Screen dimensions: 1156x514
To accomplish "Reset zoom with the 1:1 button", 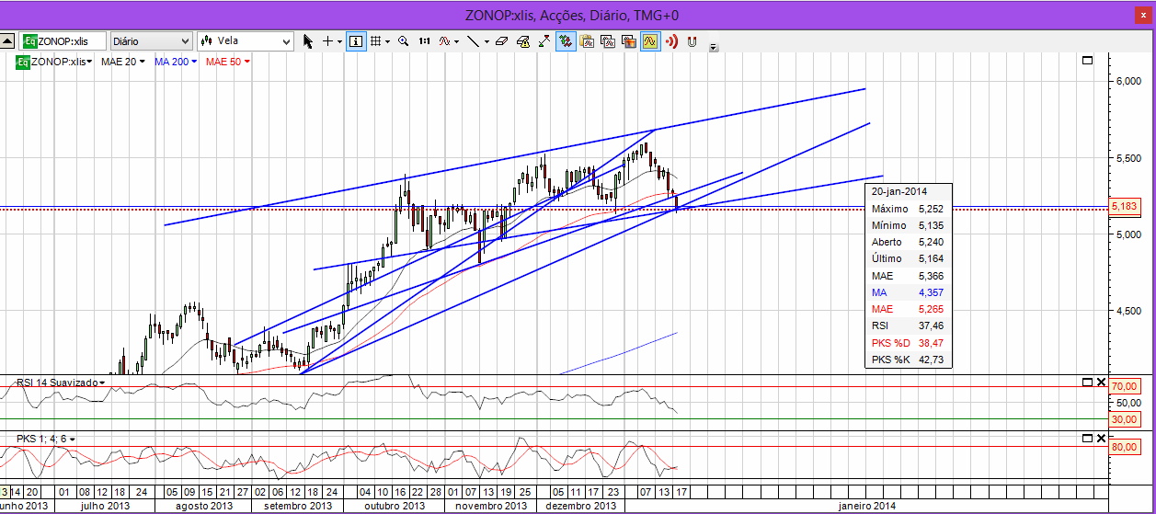I will coord(424,41).
